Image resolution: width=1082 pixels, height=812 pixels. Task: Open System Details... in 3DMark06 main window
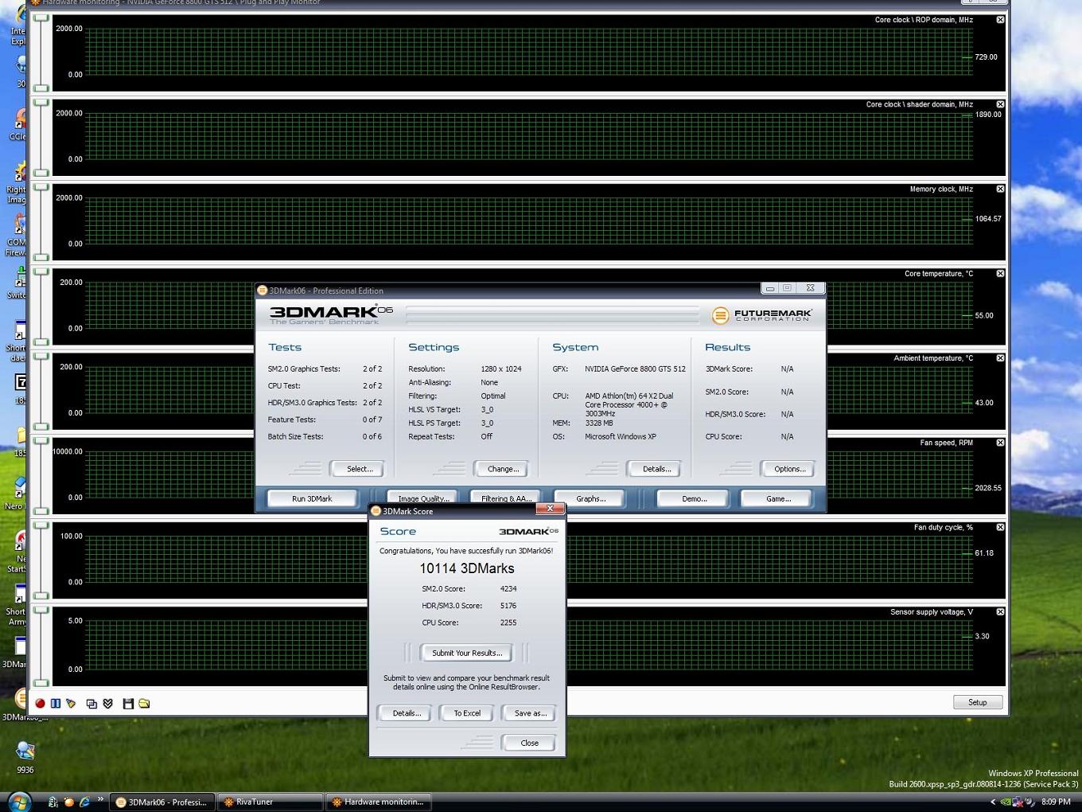[656, 469]
